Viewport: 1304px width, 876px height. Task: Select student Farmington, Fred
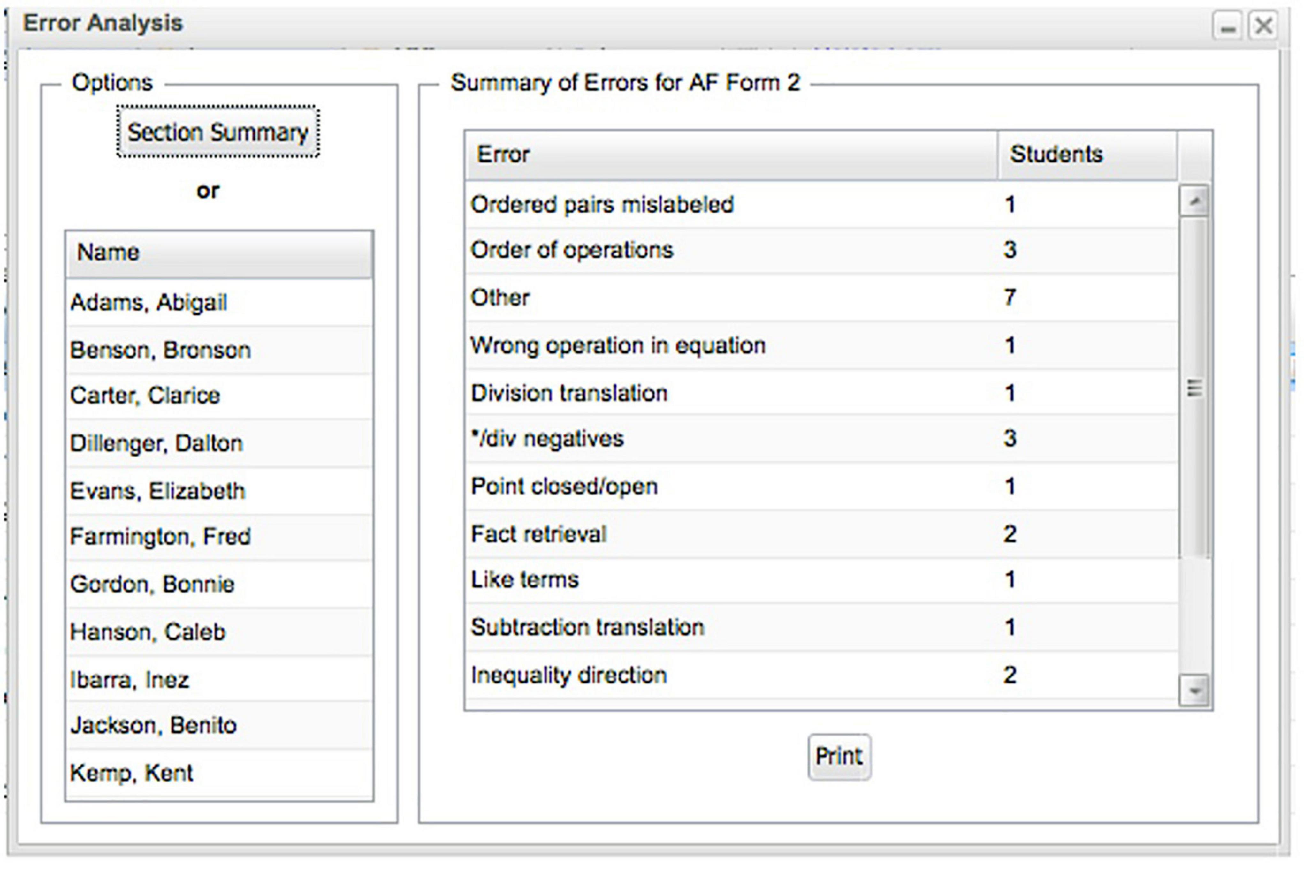[x=219, y=537]
